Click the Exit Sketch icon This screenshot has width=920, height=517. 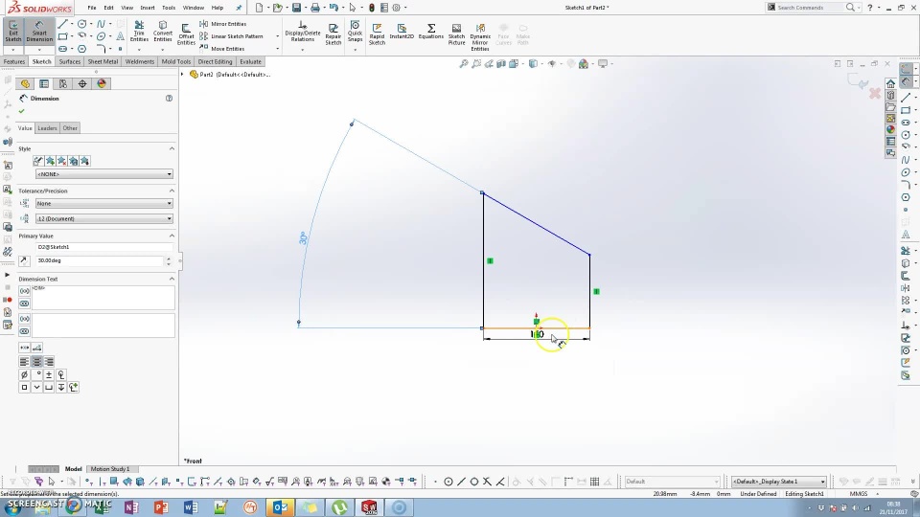tap(12, 31)
